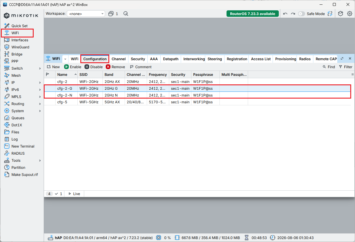Expand the IPv6 submenu
Screen dimensions: 355x242
tap(40, 90)
